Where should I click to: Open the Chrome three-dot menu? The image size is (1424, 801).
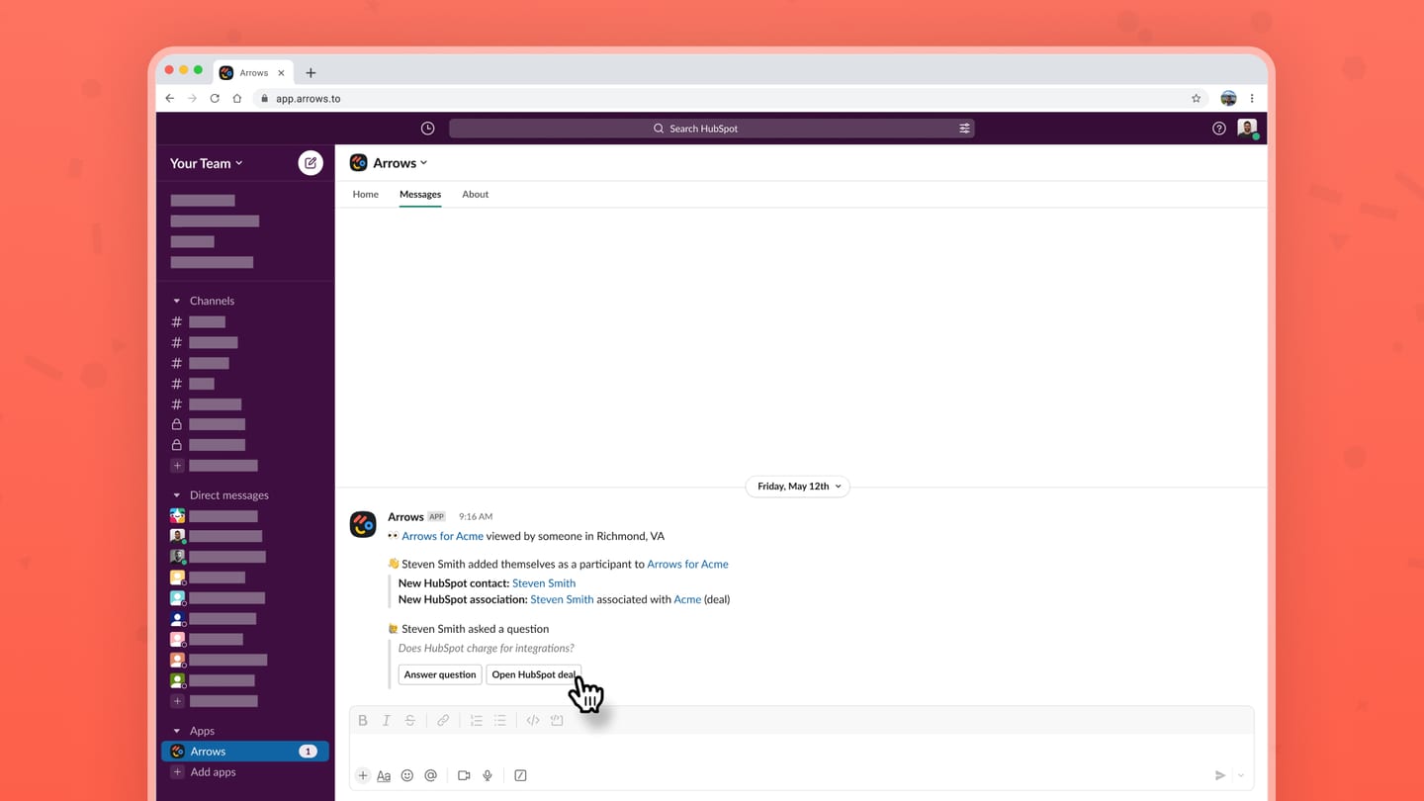[x=1252, y=99]
